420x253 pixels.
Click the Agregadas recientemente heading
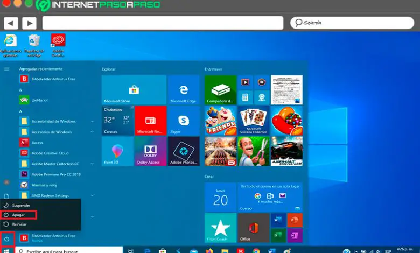(41, 69)
